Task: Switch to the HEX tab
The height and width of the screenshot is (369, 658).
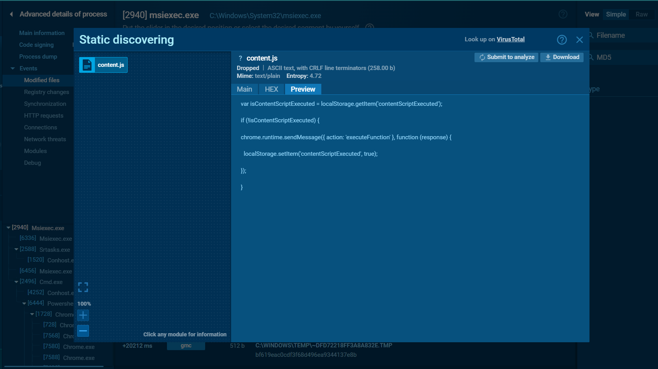Action: point(271,89)
